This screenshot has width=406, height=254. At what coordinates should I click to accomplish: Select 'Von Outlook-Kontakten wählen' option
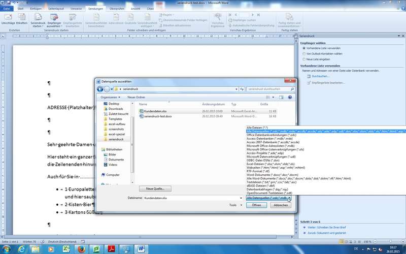click(304, 53)
